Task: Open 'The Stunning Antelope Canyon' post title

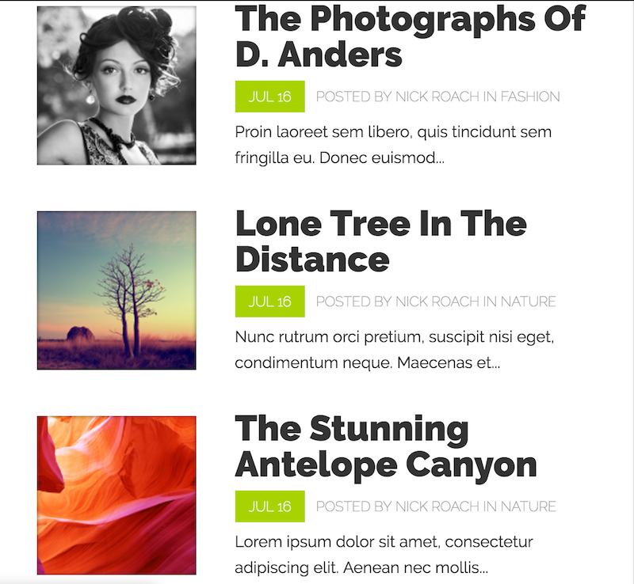Action: click(386, 446)
